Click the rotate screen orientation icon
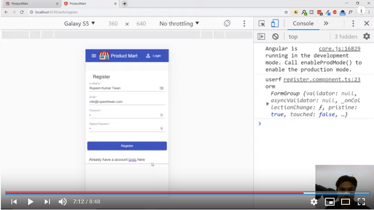Image resolution: width=374 pixels, height=210 pixels. 227,24
